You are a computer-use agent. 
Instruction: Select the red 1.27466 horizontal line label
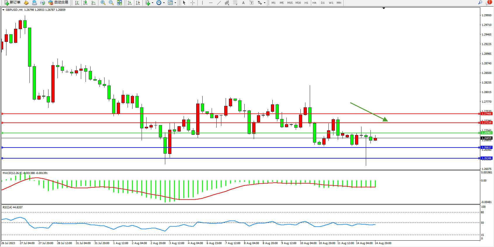tap(486, 114)
